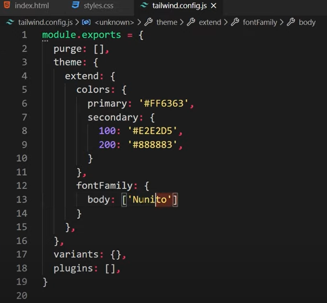Screen dimensions: 327x303
Task: Close the tailwind.config.js tab
Action: coord(214,6)
